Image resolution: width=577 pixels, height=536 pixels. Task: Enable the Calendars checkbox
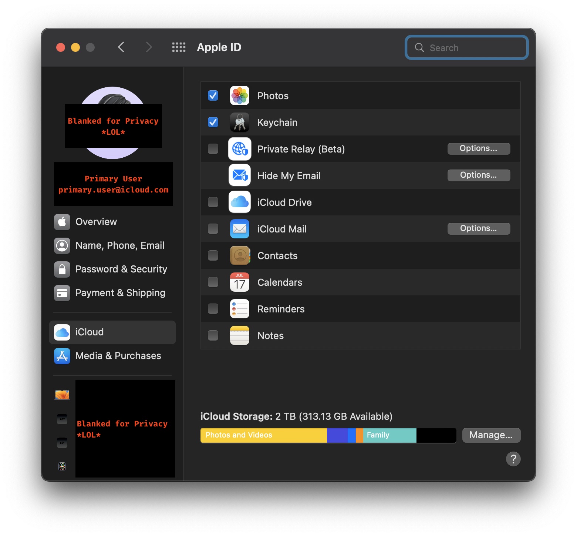pos(213,282)
